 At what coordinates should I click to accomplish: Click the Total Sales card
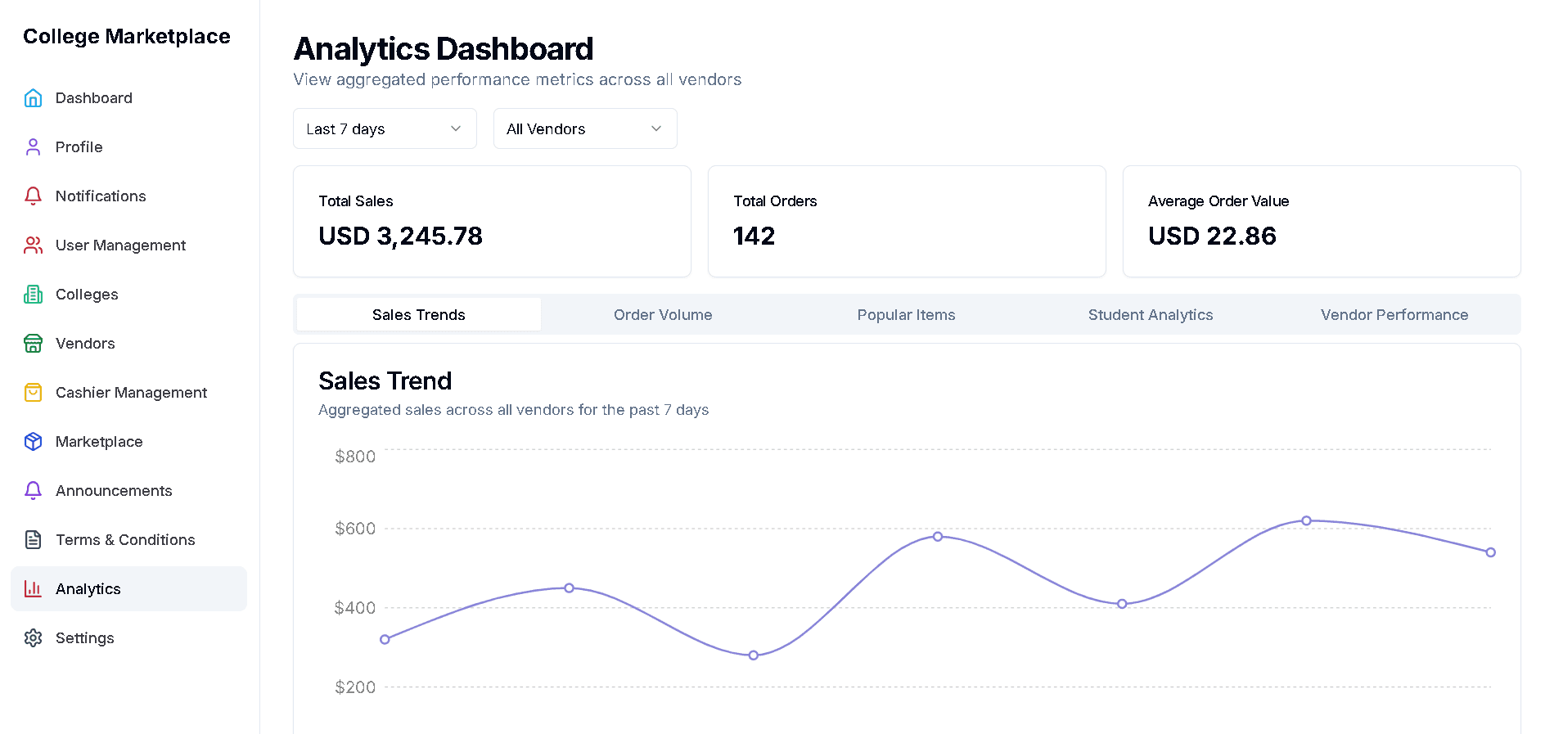tap(492, 221)
